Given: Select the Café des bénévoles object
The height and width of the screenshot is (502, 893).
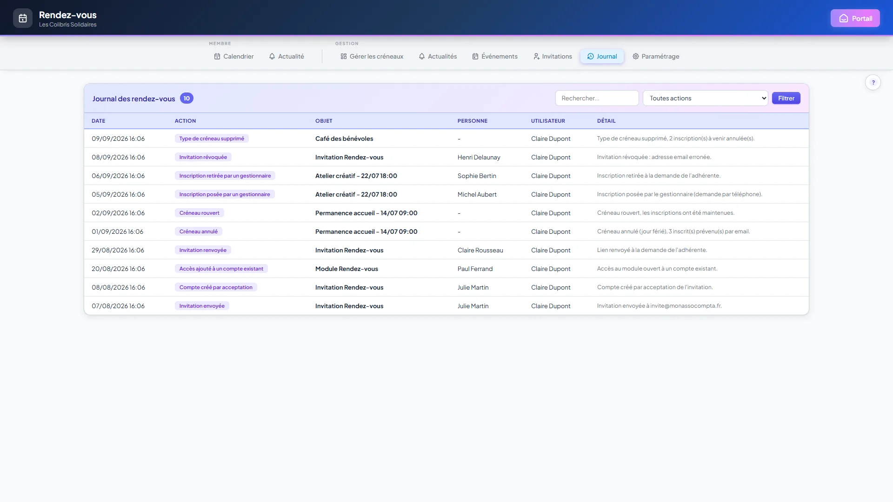Looking at the screenshot, I should pyautogui.click(x=344, y=139).
